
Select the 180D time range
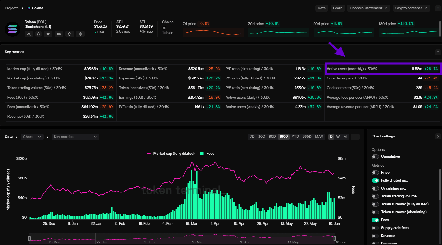[x=284, y=137]
